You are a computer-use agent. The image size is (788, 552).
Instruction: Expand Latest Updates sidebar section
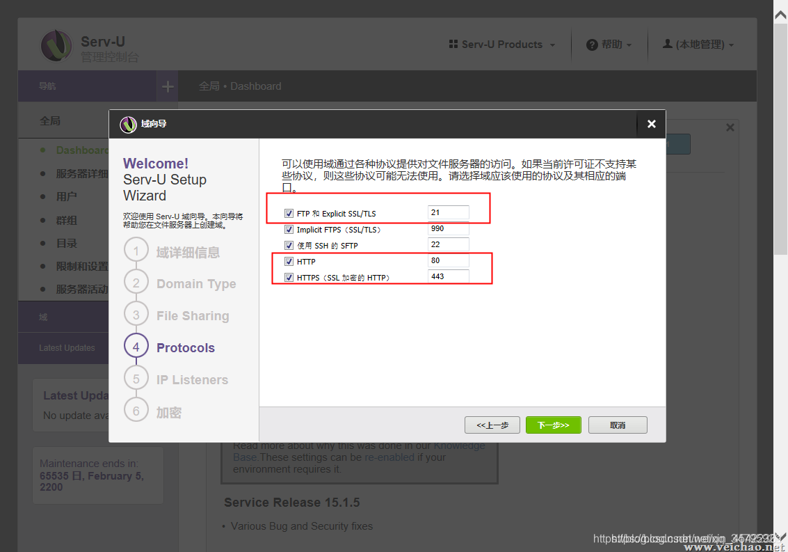[x=63, y=348]
